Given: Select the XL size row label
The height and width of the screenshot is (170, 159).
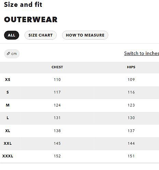Looking at the screenshot, I should coord(8,131).
